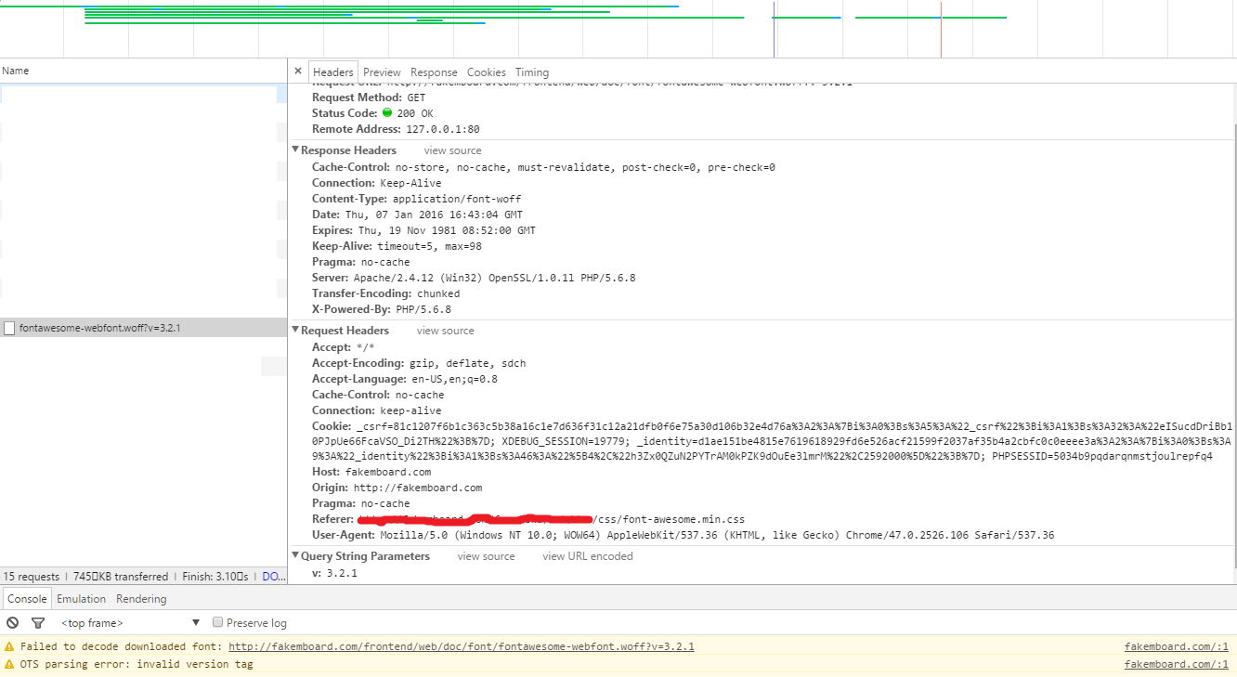
Task: Click the Content-Type application/font-woff header
Action: coord(417,199)
